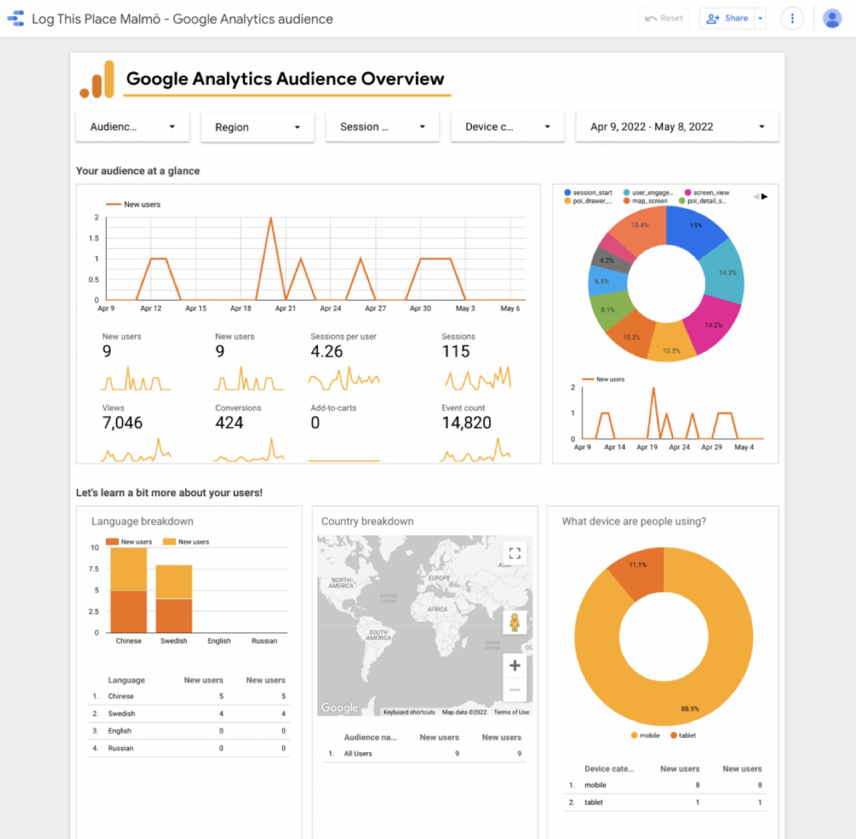Image resolution: width=856 pixels, height=839 pixels.
Task: Click the mobile legend entry of device chart
Action: coord(645,736)
